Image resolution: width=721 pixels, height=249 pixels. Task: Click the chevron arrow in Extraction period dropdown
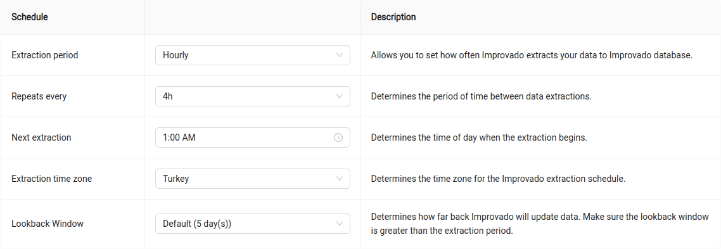click(x=340, y=55)
